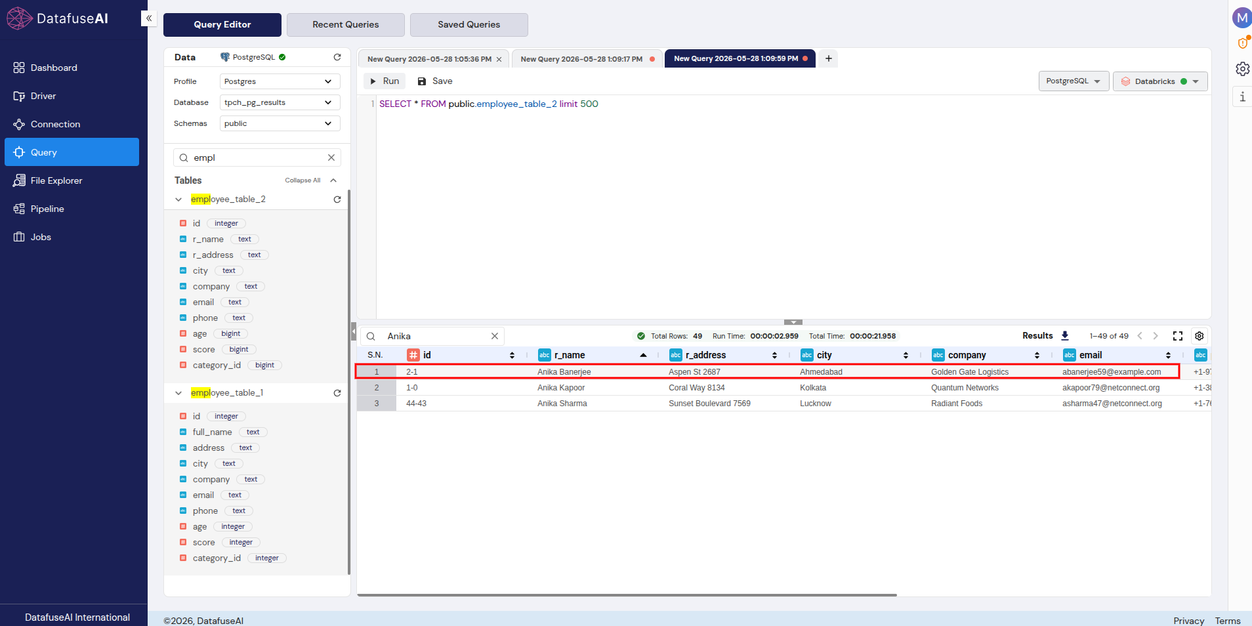Screen dimensions: 1252x626
Task: Open the Privacy link
Action: (1188, 621)
